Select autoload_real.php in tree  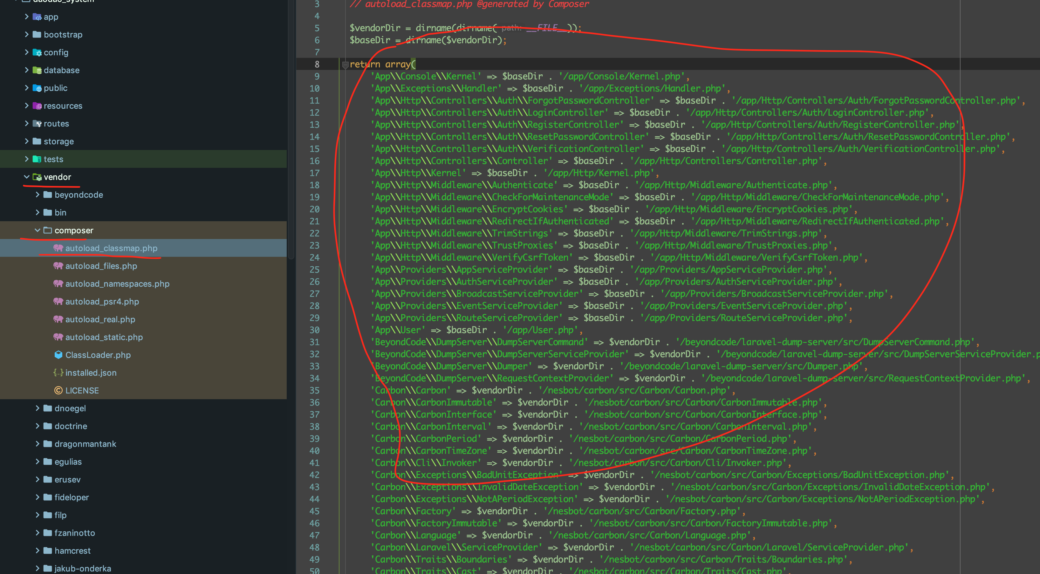pyautogui.click(x=100, y=319)
